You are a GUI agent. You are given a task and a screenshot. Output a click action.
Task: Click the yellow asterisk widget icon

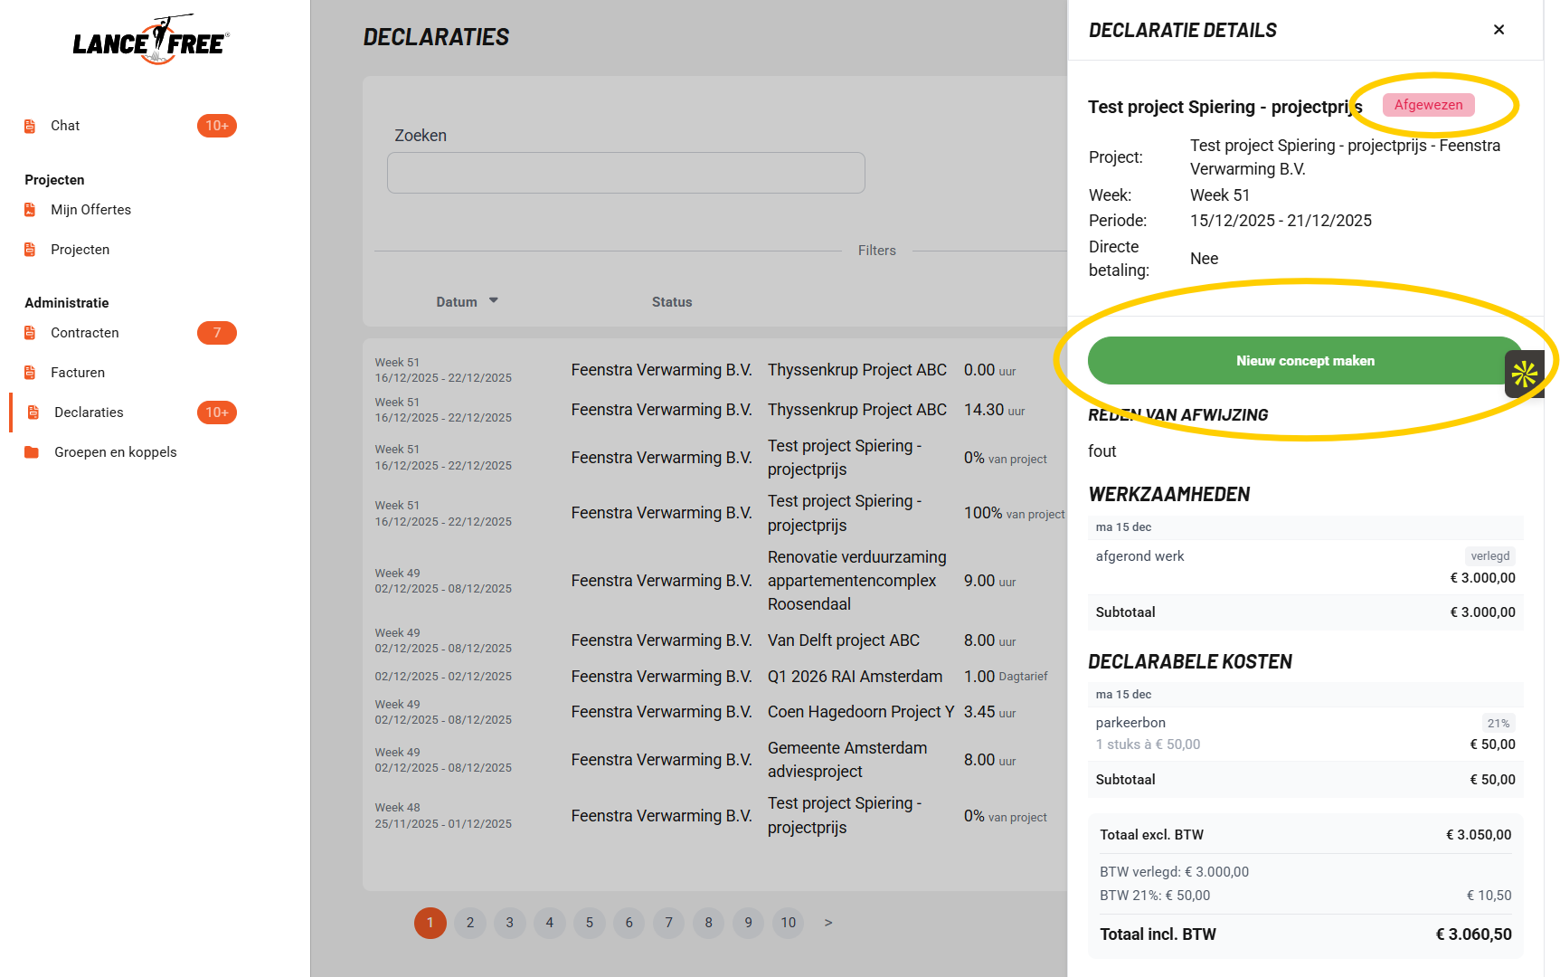[x=1524, y=374]
